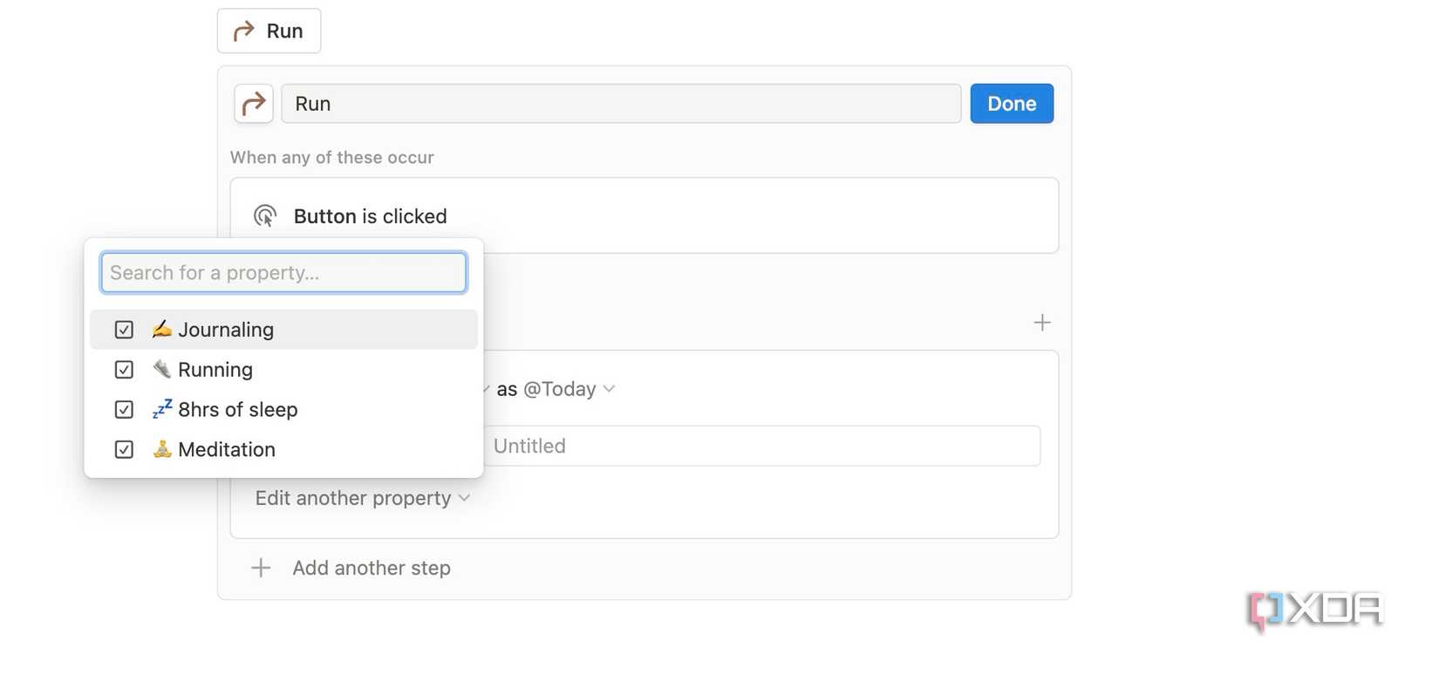Uncheck the Journaling checkbox
1439x689 pixels.
[123, 329]
